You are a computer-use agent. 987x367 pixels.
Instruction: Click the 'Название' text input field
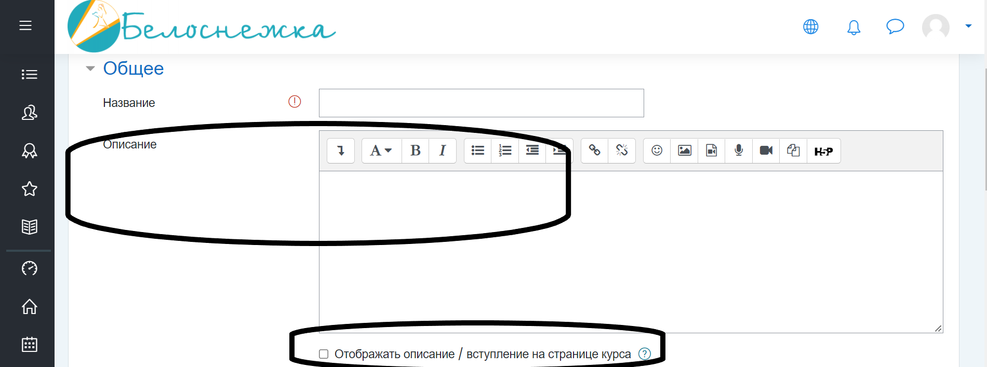[x=481, y=103]
